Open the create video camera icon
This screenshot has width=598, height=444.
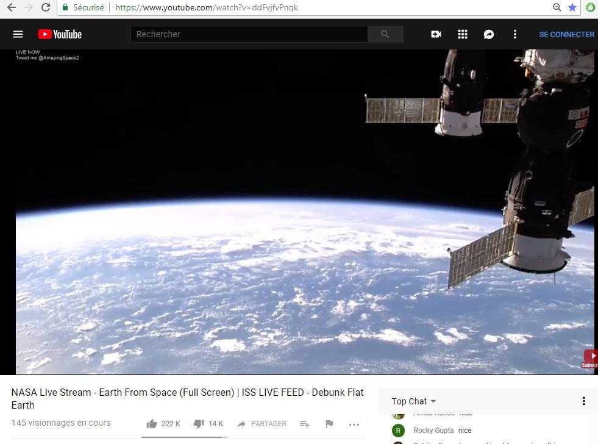[436, 34]
